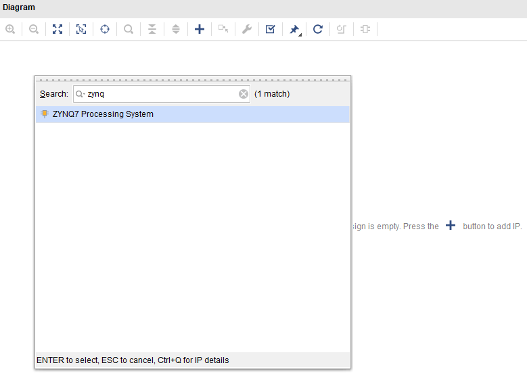Click the Select Area icon
This screenshot has width=527, height=382.
pyautogui.click(x=81, y=30)
